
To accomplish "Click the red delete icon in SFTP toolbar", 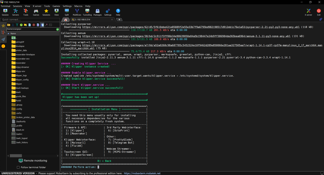I will 34,25.
